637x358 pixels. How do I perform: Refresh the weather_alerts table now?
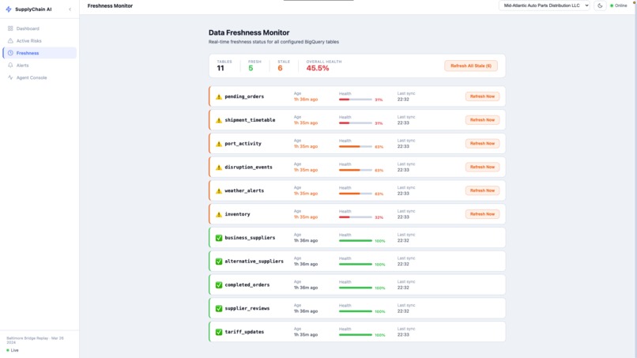(x=482, y=190)
